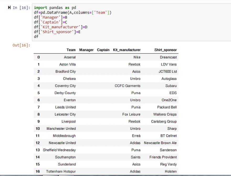Select the Manchester United cell

click(61, 129)
